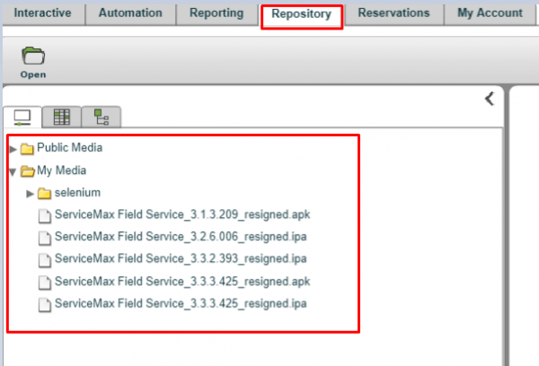Open the Reporting tab
Screen dimensions: 539x366
coord(216,13)
